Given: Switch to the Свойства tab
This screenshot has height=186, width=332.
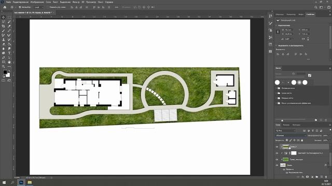Looking at the screenshot, I should tap(310, 14).
